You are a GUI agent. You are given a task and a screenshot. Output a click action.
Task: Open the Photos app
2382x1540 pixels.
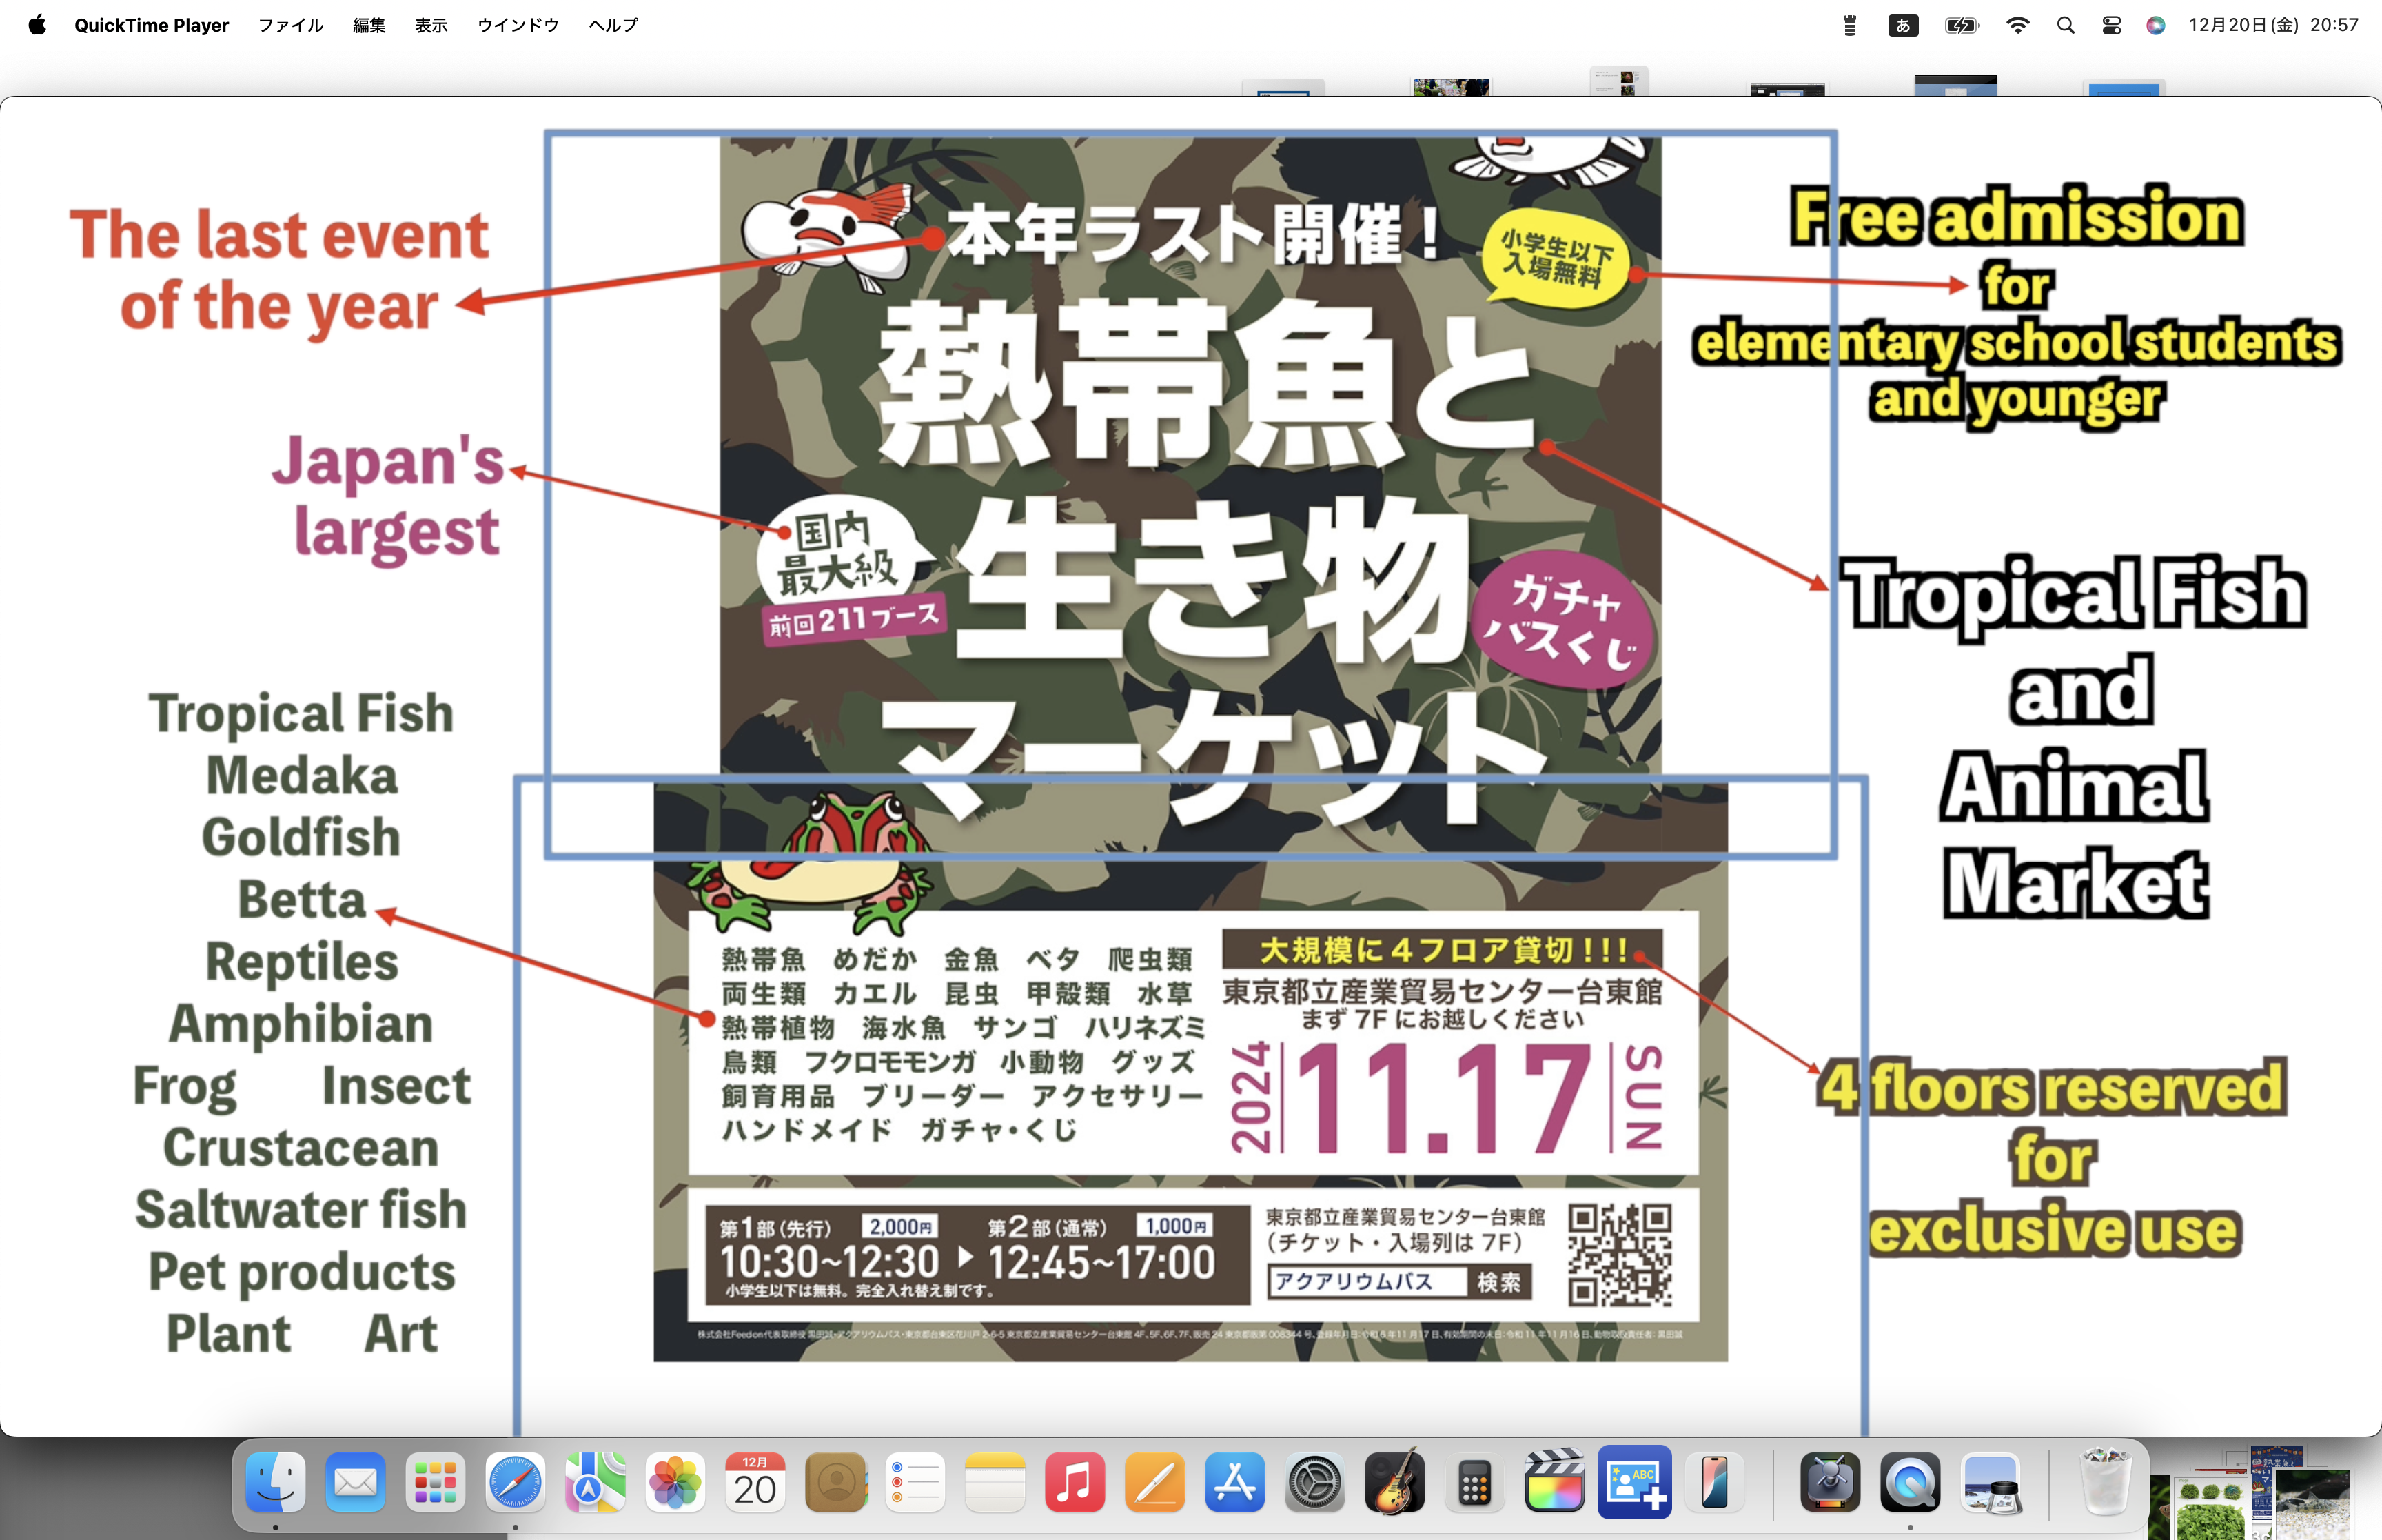(675, 1483)
